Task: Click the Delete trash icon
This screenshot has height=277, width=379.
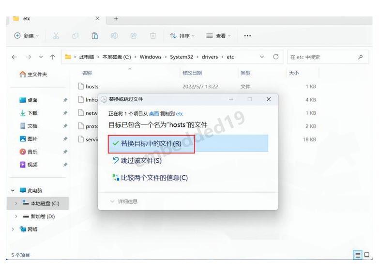Action: click(x=153, y=36)
